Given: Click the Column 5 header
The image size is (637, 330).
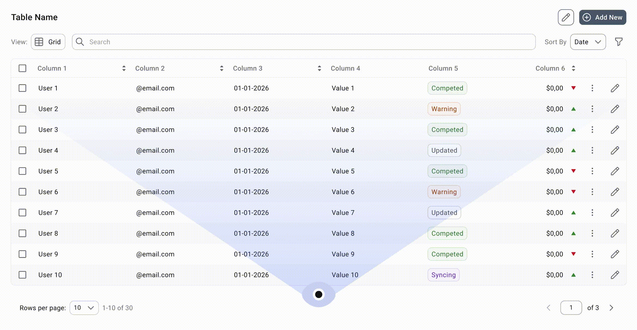Looking at the screenshot, I should (x=443, y=68).
